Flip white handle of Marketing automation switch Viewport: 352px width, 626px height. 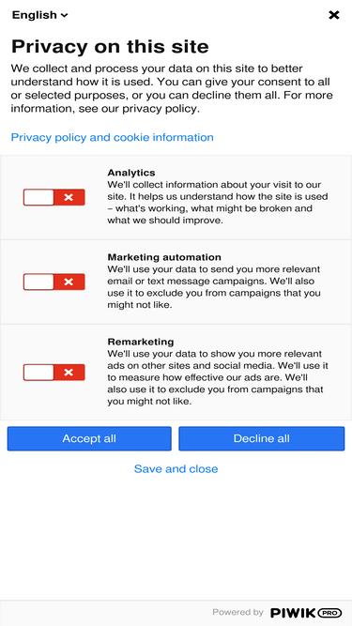tap(38, 282)
